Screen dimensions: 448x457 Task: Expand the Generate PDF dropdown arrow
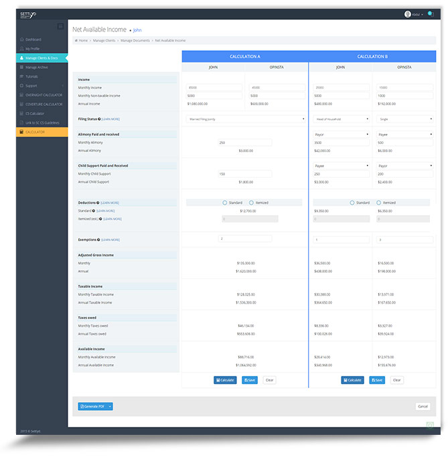pos(110,406)
